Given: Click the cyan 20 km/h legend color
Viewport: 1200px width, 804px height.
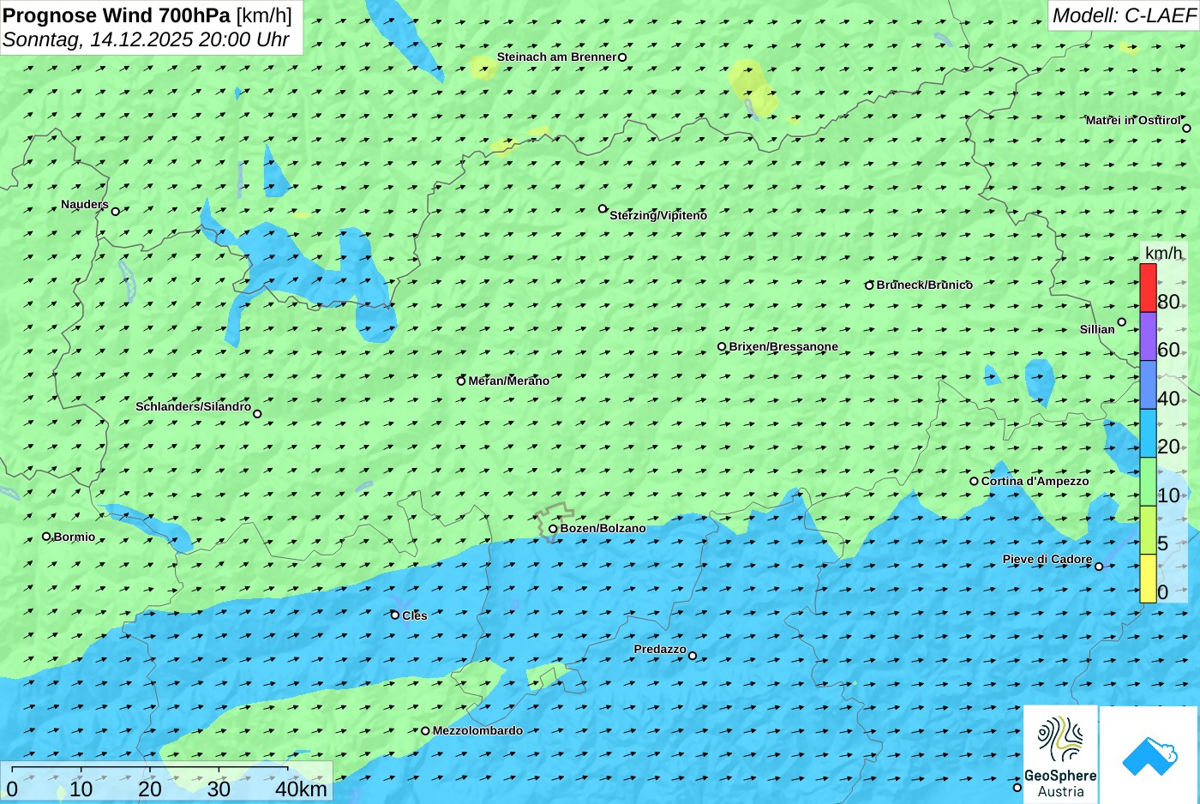Looking at the screenshot, I should click(1148, 433).
